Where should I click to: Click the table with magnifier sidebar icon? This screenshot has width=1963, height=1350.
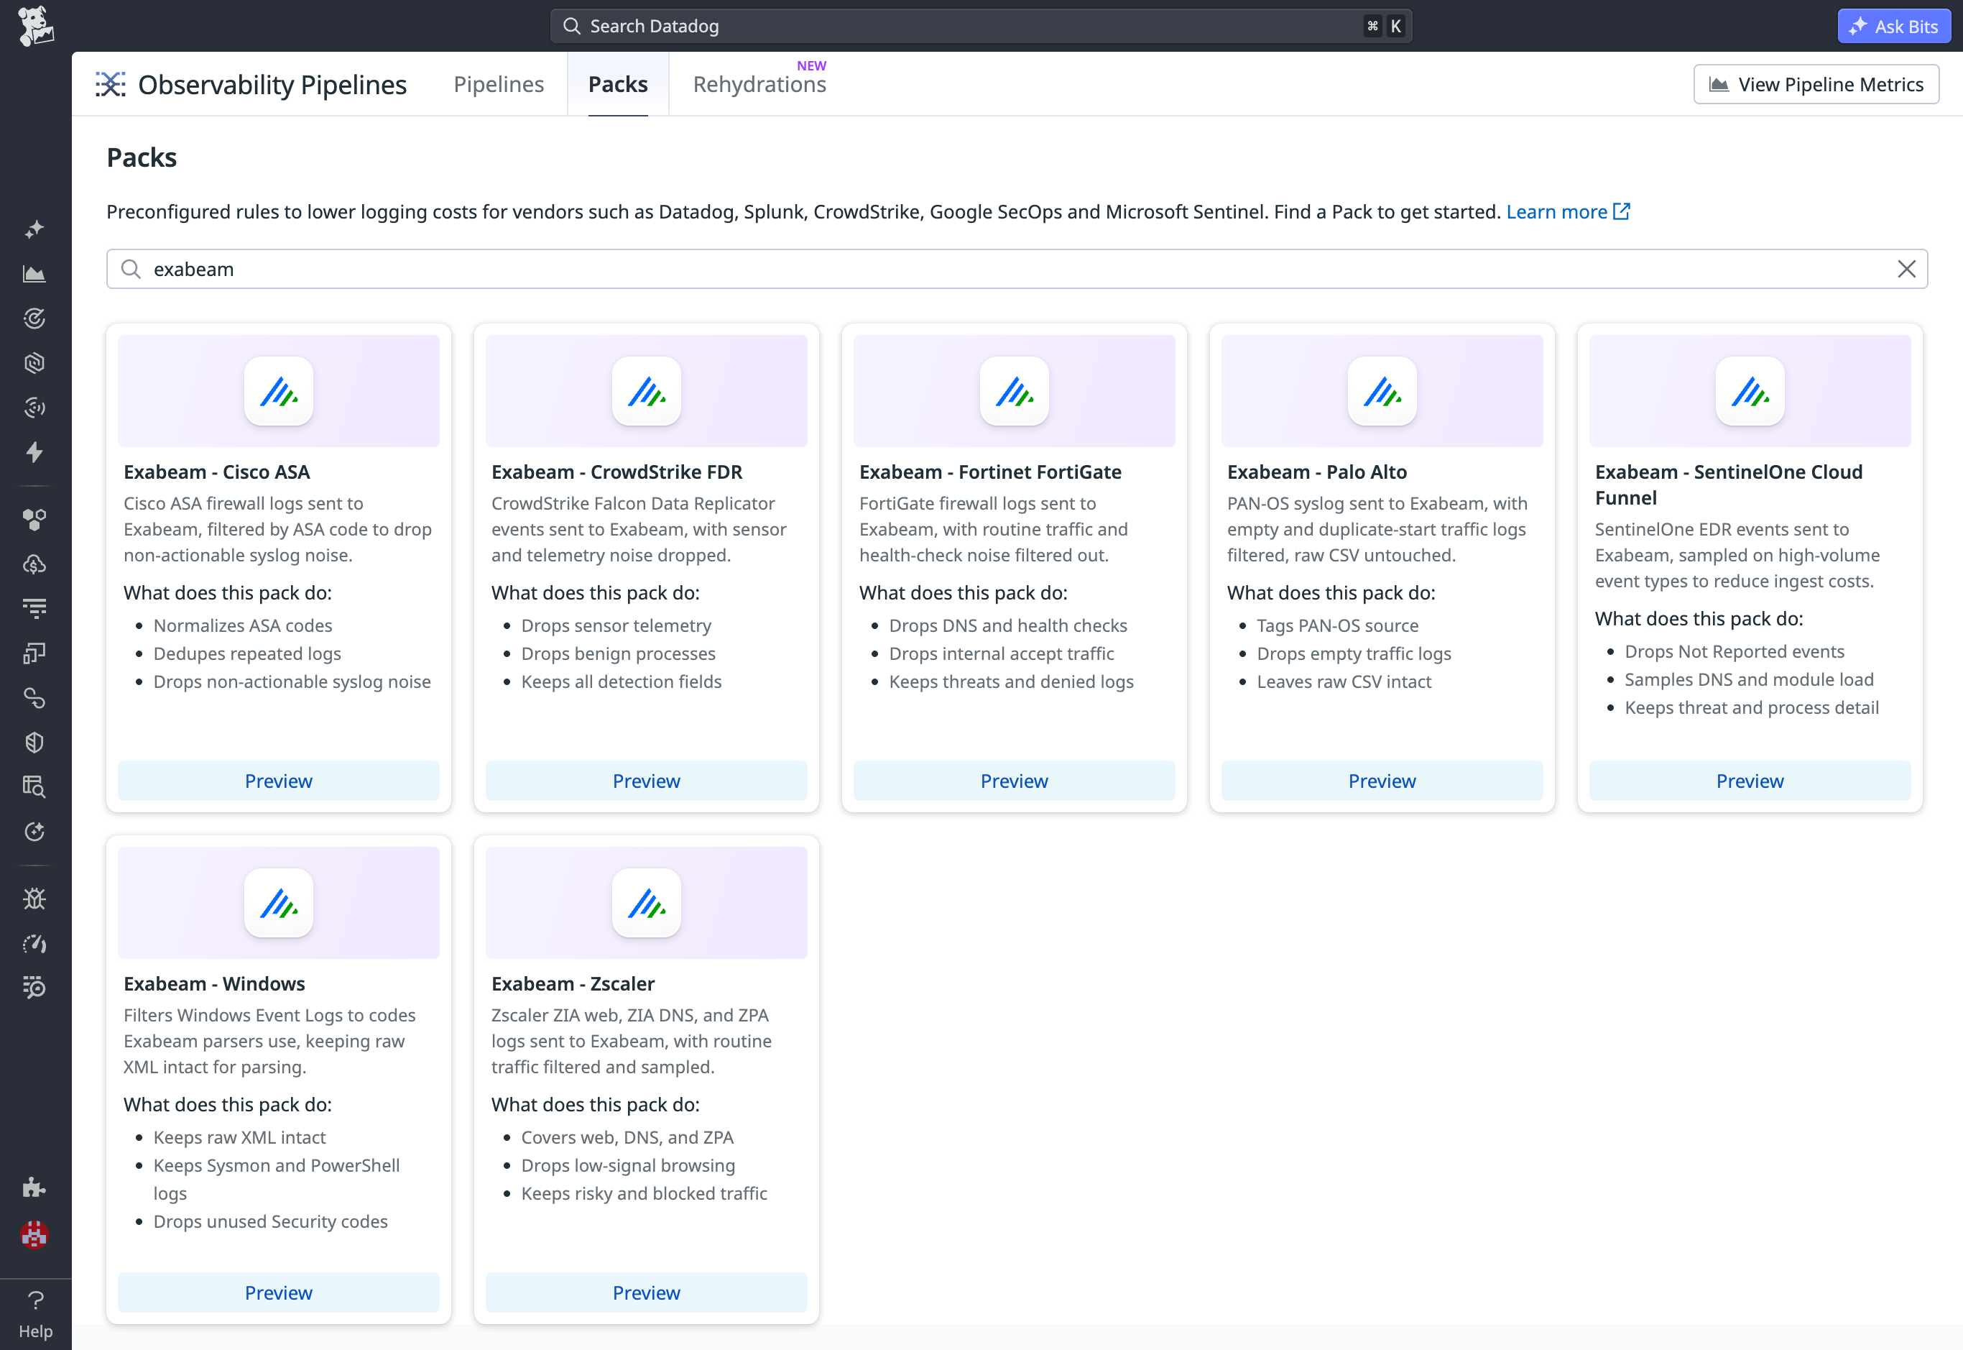(34, 786)
